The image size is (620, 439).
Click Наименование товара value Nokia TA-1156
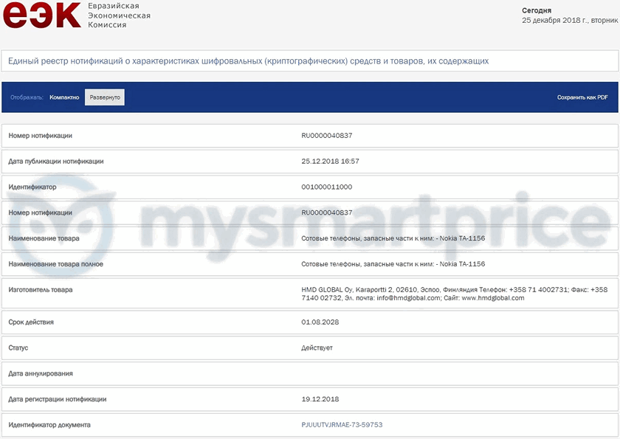click(x=393, y=238)
